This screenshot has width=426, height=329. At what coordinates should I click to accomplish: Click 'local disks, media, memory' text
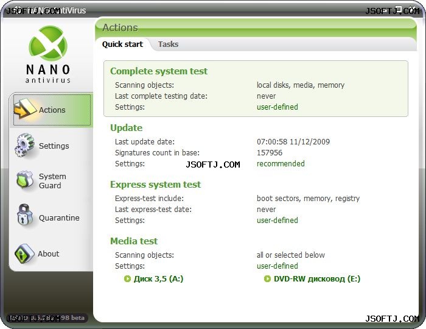(301, 85)
